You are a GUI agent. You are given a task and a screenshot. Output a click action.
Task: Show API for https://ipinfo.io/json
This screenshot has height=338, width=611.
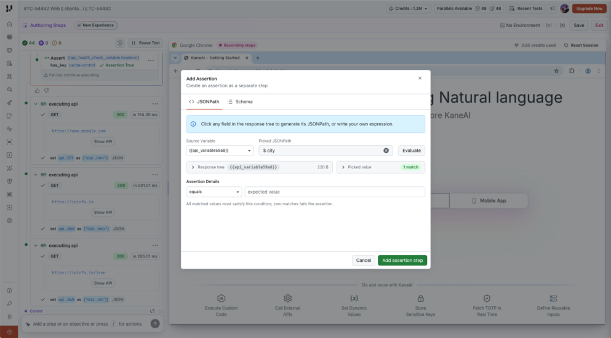point(103,283)
